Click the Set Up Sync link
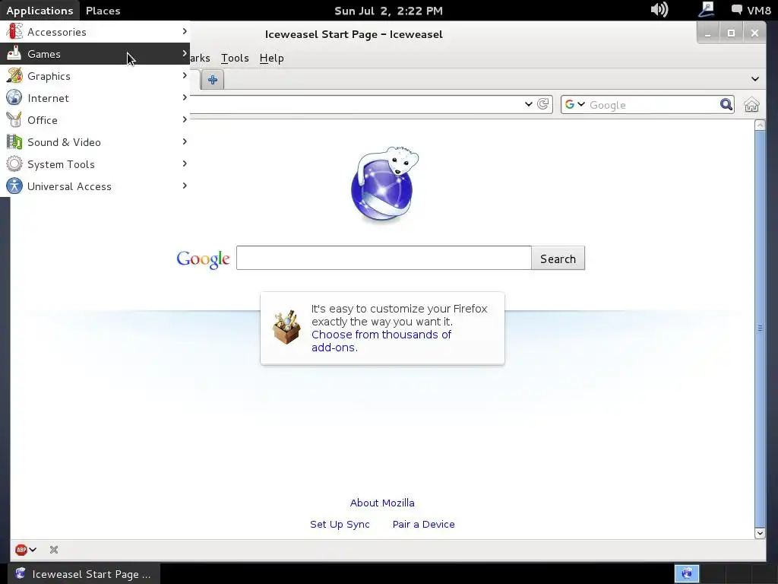Screen dimensions: 778x584 (x=340, y=524)
